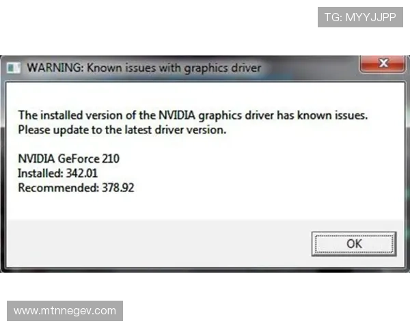Click the words 'known issues' in message body
The width and height of the screenshot is (410, 328).
pos(332,115)
